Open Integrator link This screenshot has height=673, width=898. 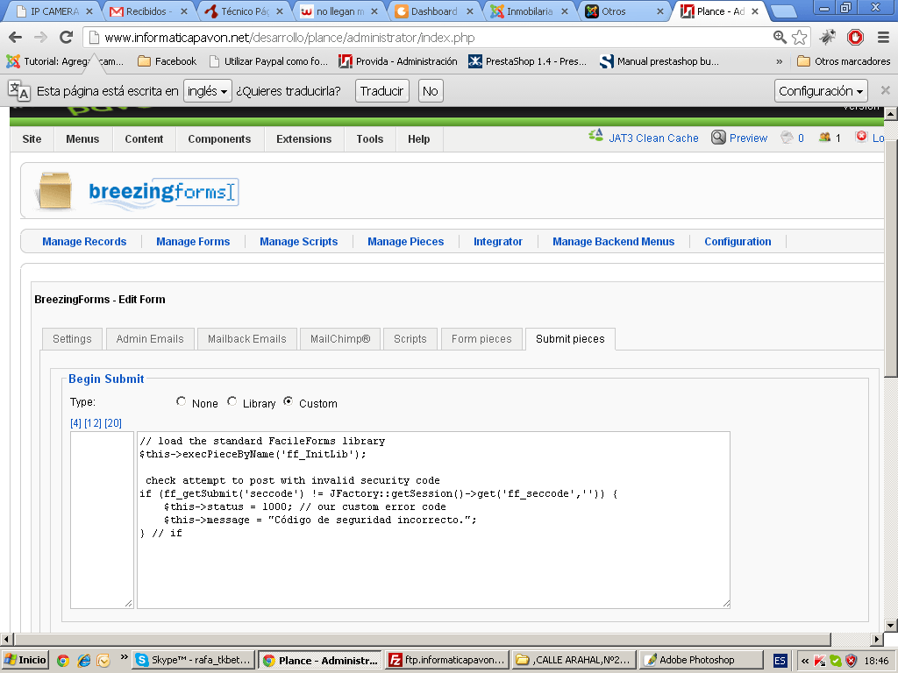pos(498,242)
